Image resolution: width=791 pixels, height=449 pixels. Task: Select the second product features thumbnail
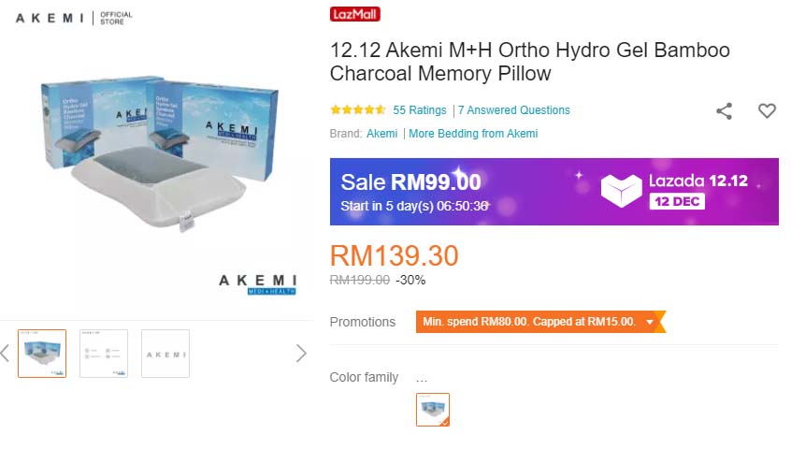coord(104,354)
